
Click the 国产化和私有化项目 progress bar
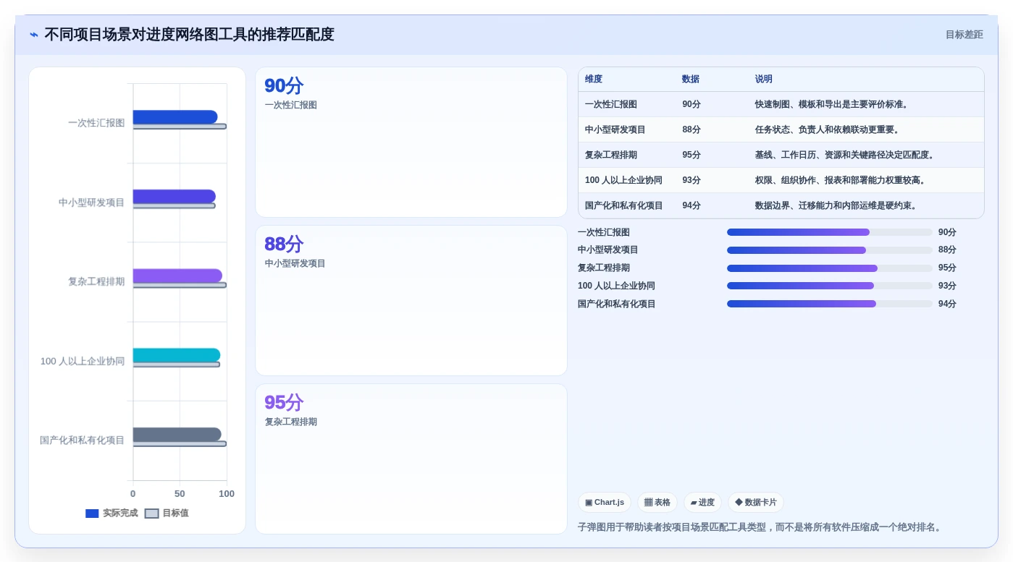(830, 304)
